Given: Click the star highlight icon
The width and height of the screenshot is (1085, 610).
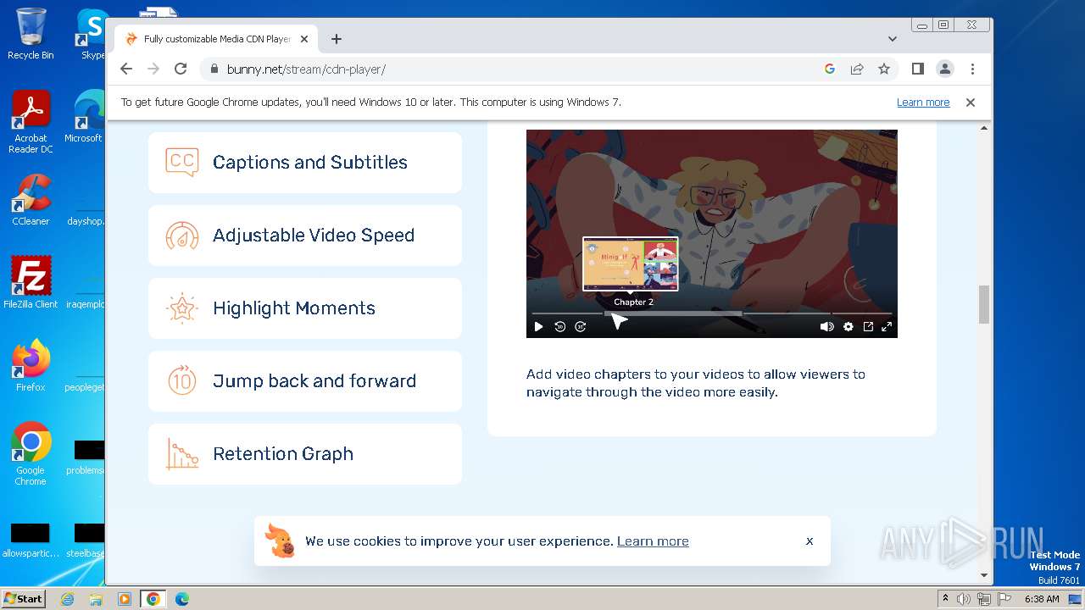Looking at the screenshot, I should (x=182, y=308).
